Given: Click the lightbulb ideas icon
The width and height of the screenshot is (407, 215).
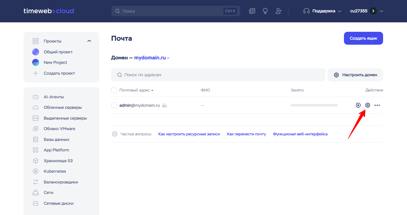Looking at the screenshot, I should tap(265, 11).
